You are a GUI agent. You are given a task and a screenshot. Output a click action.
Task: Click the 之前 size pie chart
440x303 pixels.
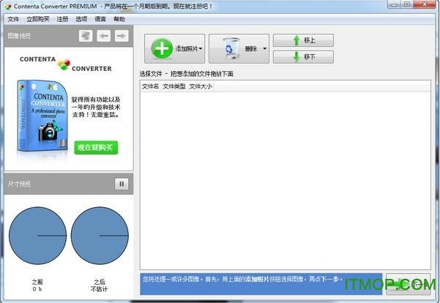coord(37,236)
